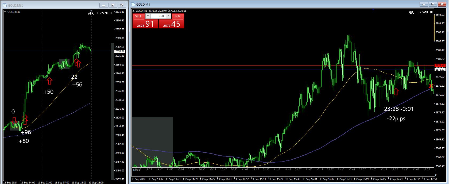Expand one-click trading panel on GOLD,M30 chart

5,12
